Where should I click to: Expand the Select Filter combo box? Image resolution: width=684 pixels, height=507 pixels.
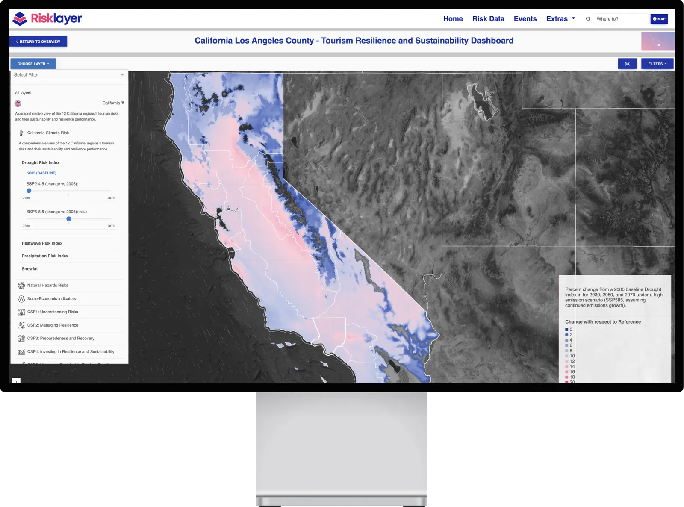click(68, 75)
